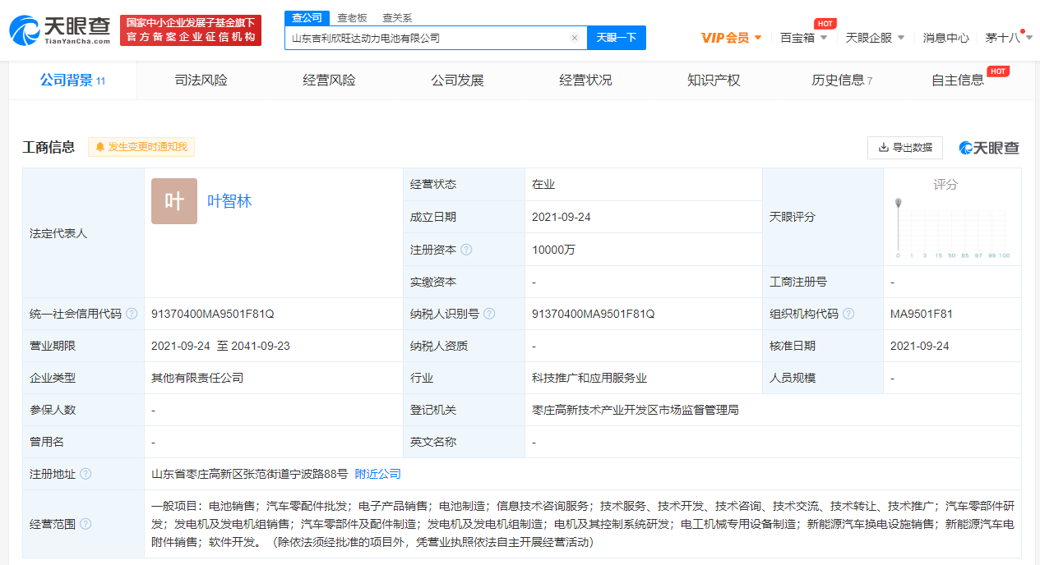
Task: Open the 经营状况 section tab
Action: [x=585, y=80]
